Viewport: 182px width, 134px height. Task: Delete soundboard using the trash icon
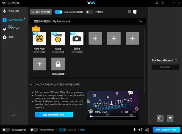(170, 119)
